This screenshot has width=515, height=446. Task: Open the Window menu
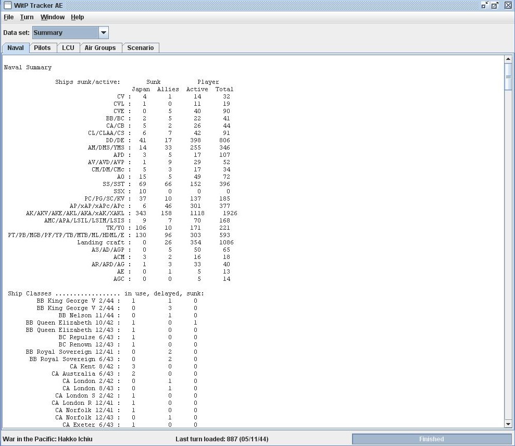tap(53, 17)
